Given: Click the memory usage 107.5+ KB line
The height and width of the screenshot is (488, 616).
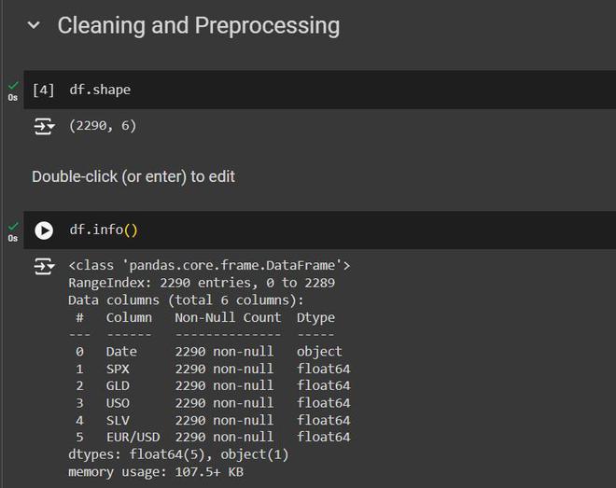Looking at the screenshot, I should coord(155,471).
